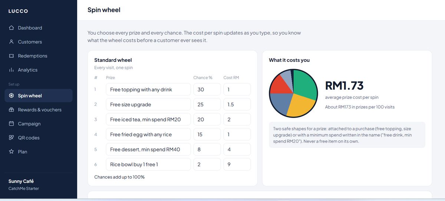Click the Spin wheel page title
The width and height of the screenshot is (445, 201).
(x=104, y=10)
